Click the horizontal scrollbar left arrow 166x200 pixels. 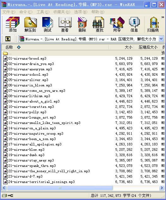coord(4,188)
